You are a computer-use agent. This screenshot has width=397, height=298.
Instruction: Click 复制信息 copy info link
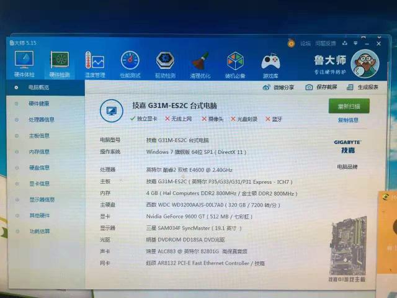(x=348, y=120)
